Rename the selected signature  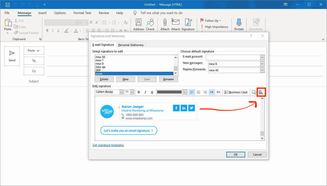click(x=168, y=79)
